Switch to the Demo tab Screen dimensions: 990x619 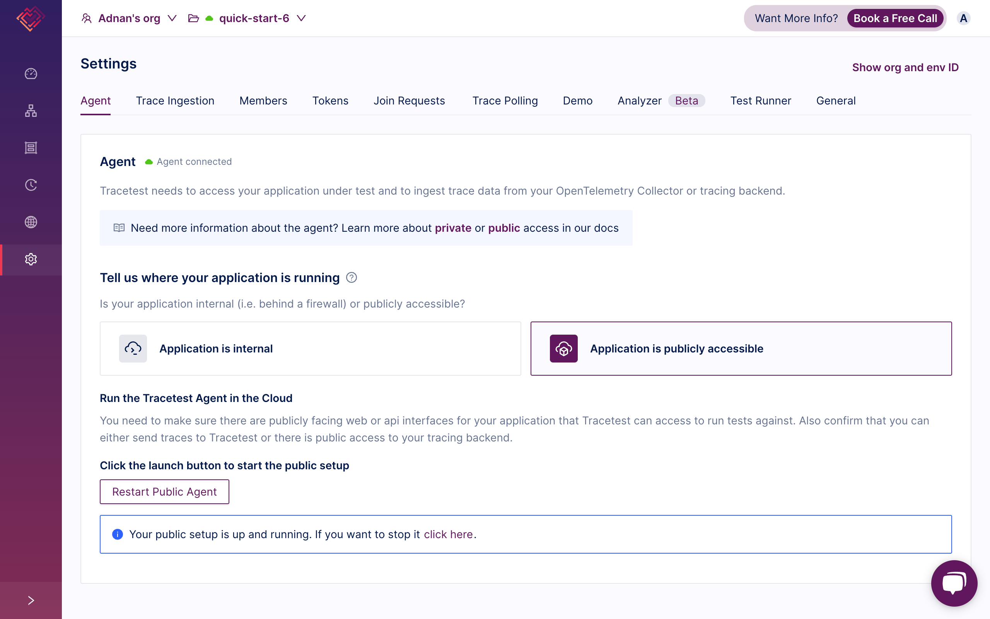click(x=577, y=101)
